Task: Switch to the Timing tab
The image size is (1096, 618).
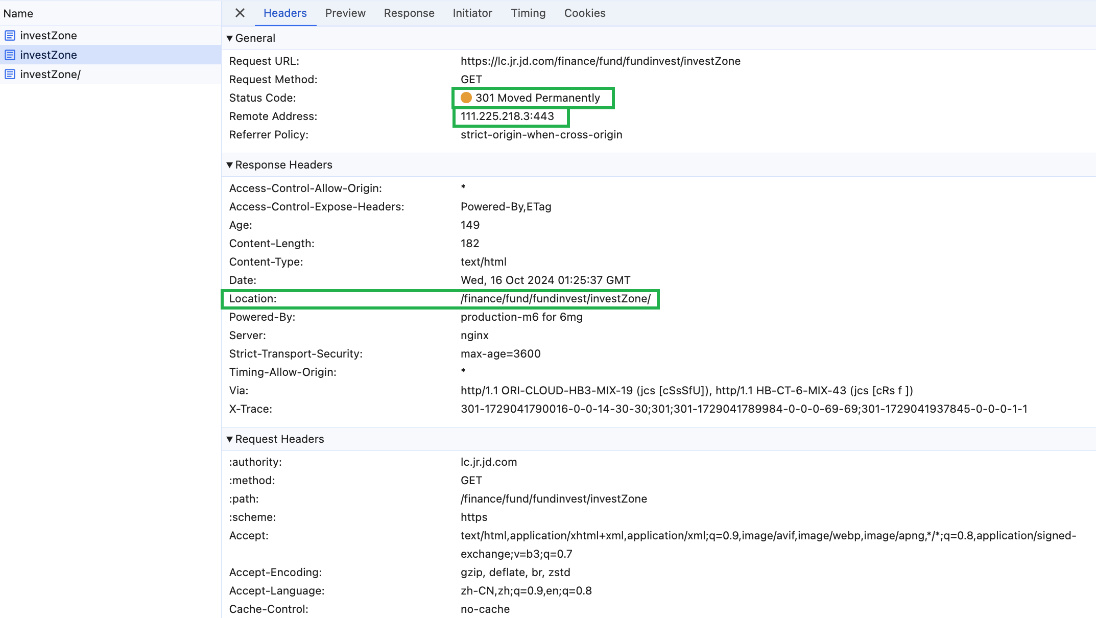Action: pos(528,13)
